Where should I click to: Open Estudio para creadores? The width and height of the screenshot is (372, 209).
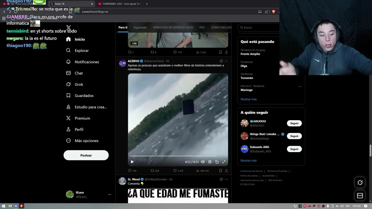[x=87, y=107]
